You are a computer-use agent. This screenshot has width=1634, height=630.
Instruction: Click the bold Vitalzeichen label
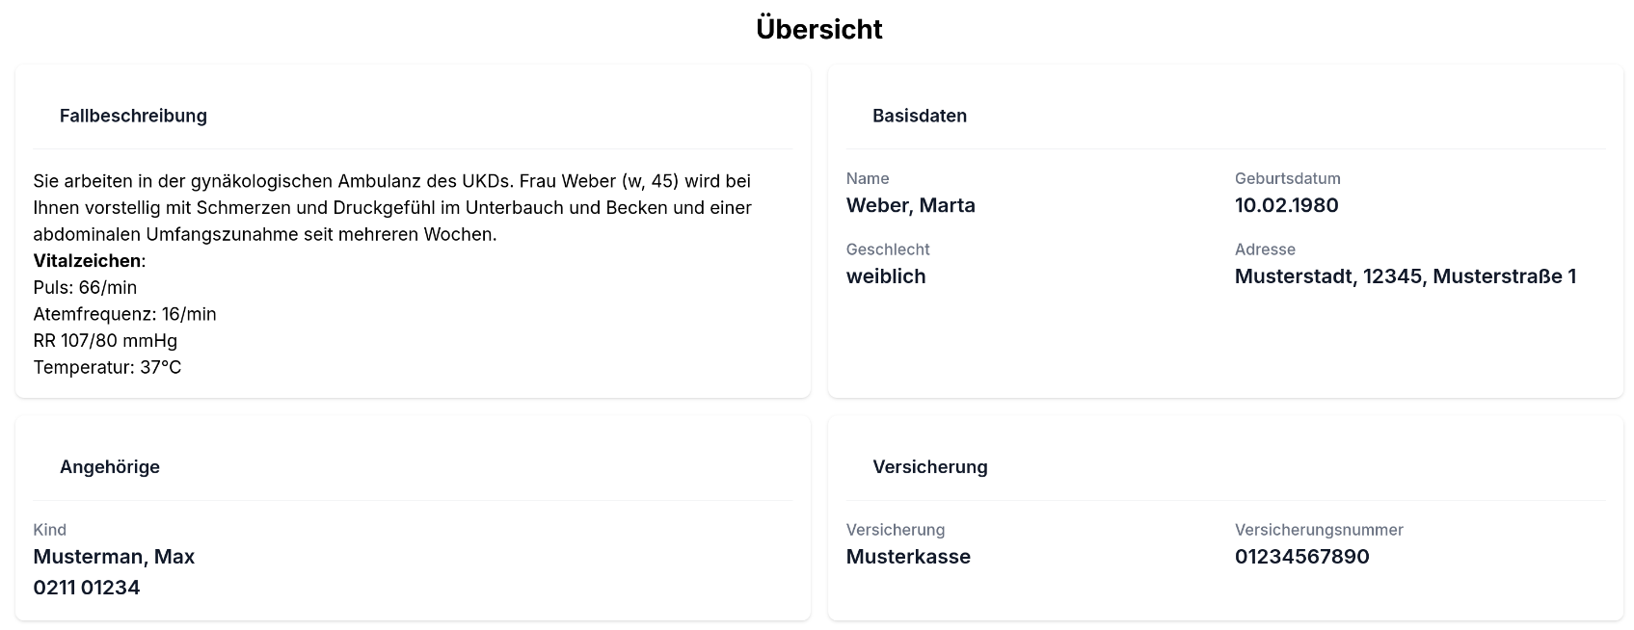tap(87, 261)
